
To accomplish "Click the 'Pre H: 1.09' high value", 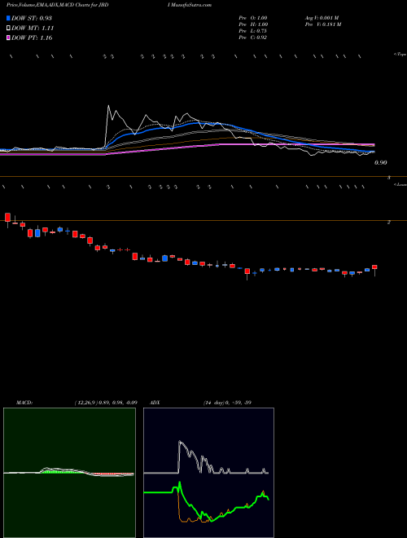I will [253, 24].
